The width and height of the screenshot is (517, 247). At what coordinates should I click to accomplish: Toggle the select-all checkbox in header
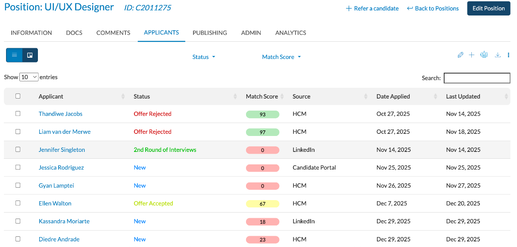point(18,96)
